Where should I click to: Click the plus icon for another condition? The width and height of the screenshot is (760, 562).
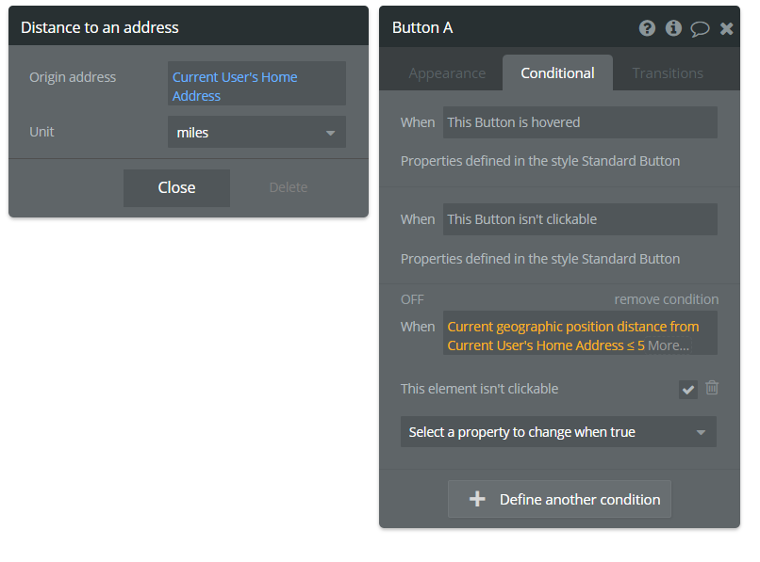click(477, 499)
